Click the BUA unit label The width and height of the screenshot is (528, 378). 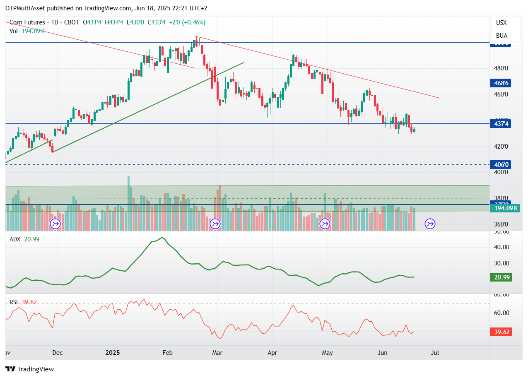[501, 36]
